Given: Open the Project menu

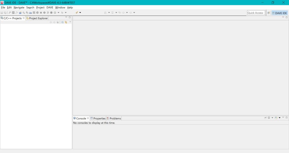Looking at the screenshot, I should tap(40, 8).
